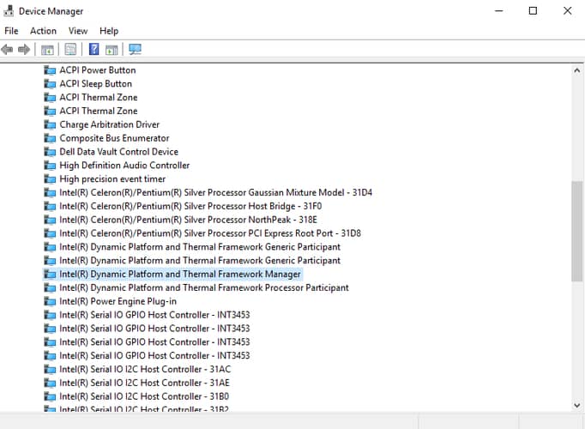This screenshot has height=429, width=585.
Task: Select Serial IO I2C Host Controller - 31AC
Action: pos(145,369)
